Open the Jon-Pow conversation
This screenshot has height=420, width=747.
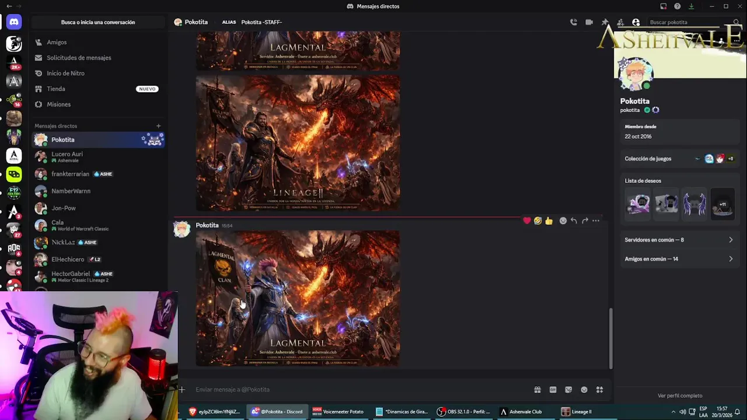click(x=98, y=208)
